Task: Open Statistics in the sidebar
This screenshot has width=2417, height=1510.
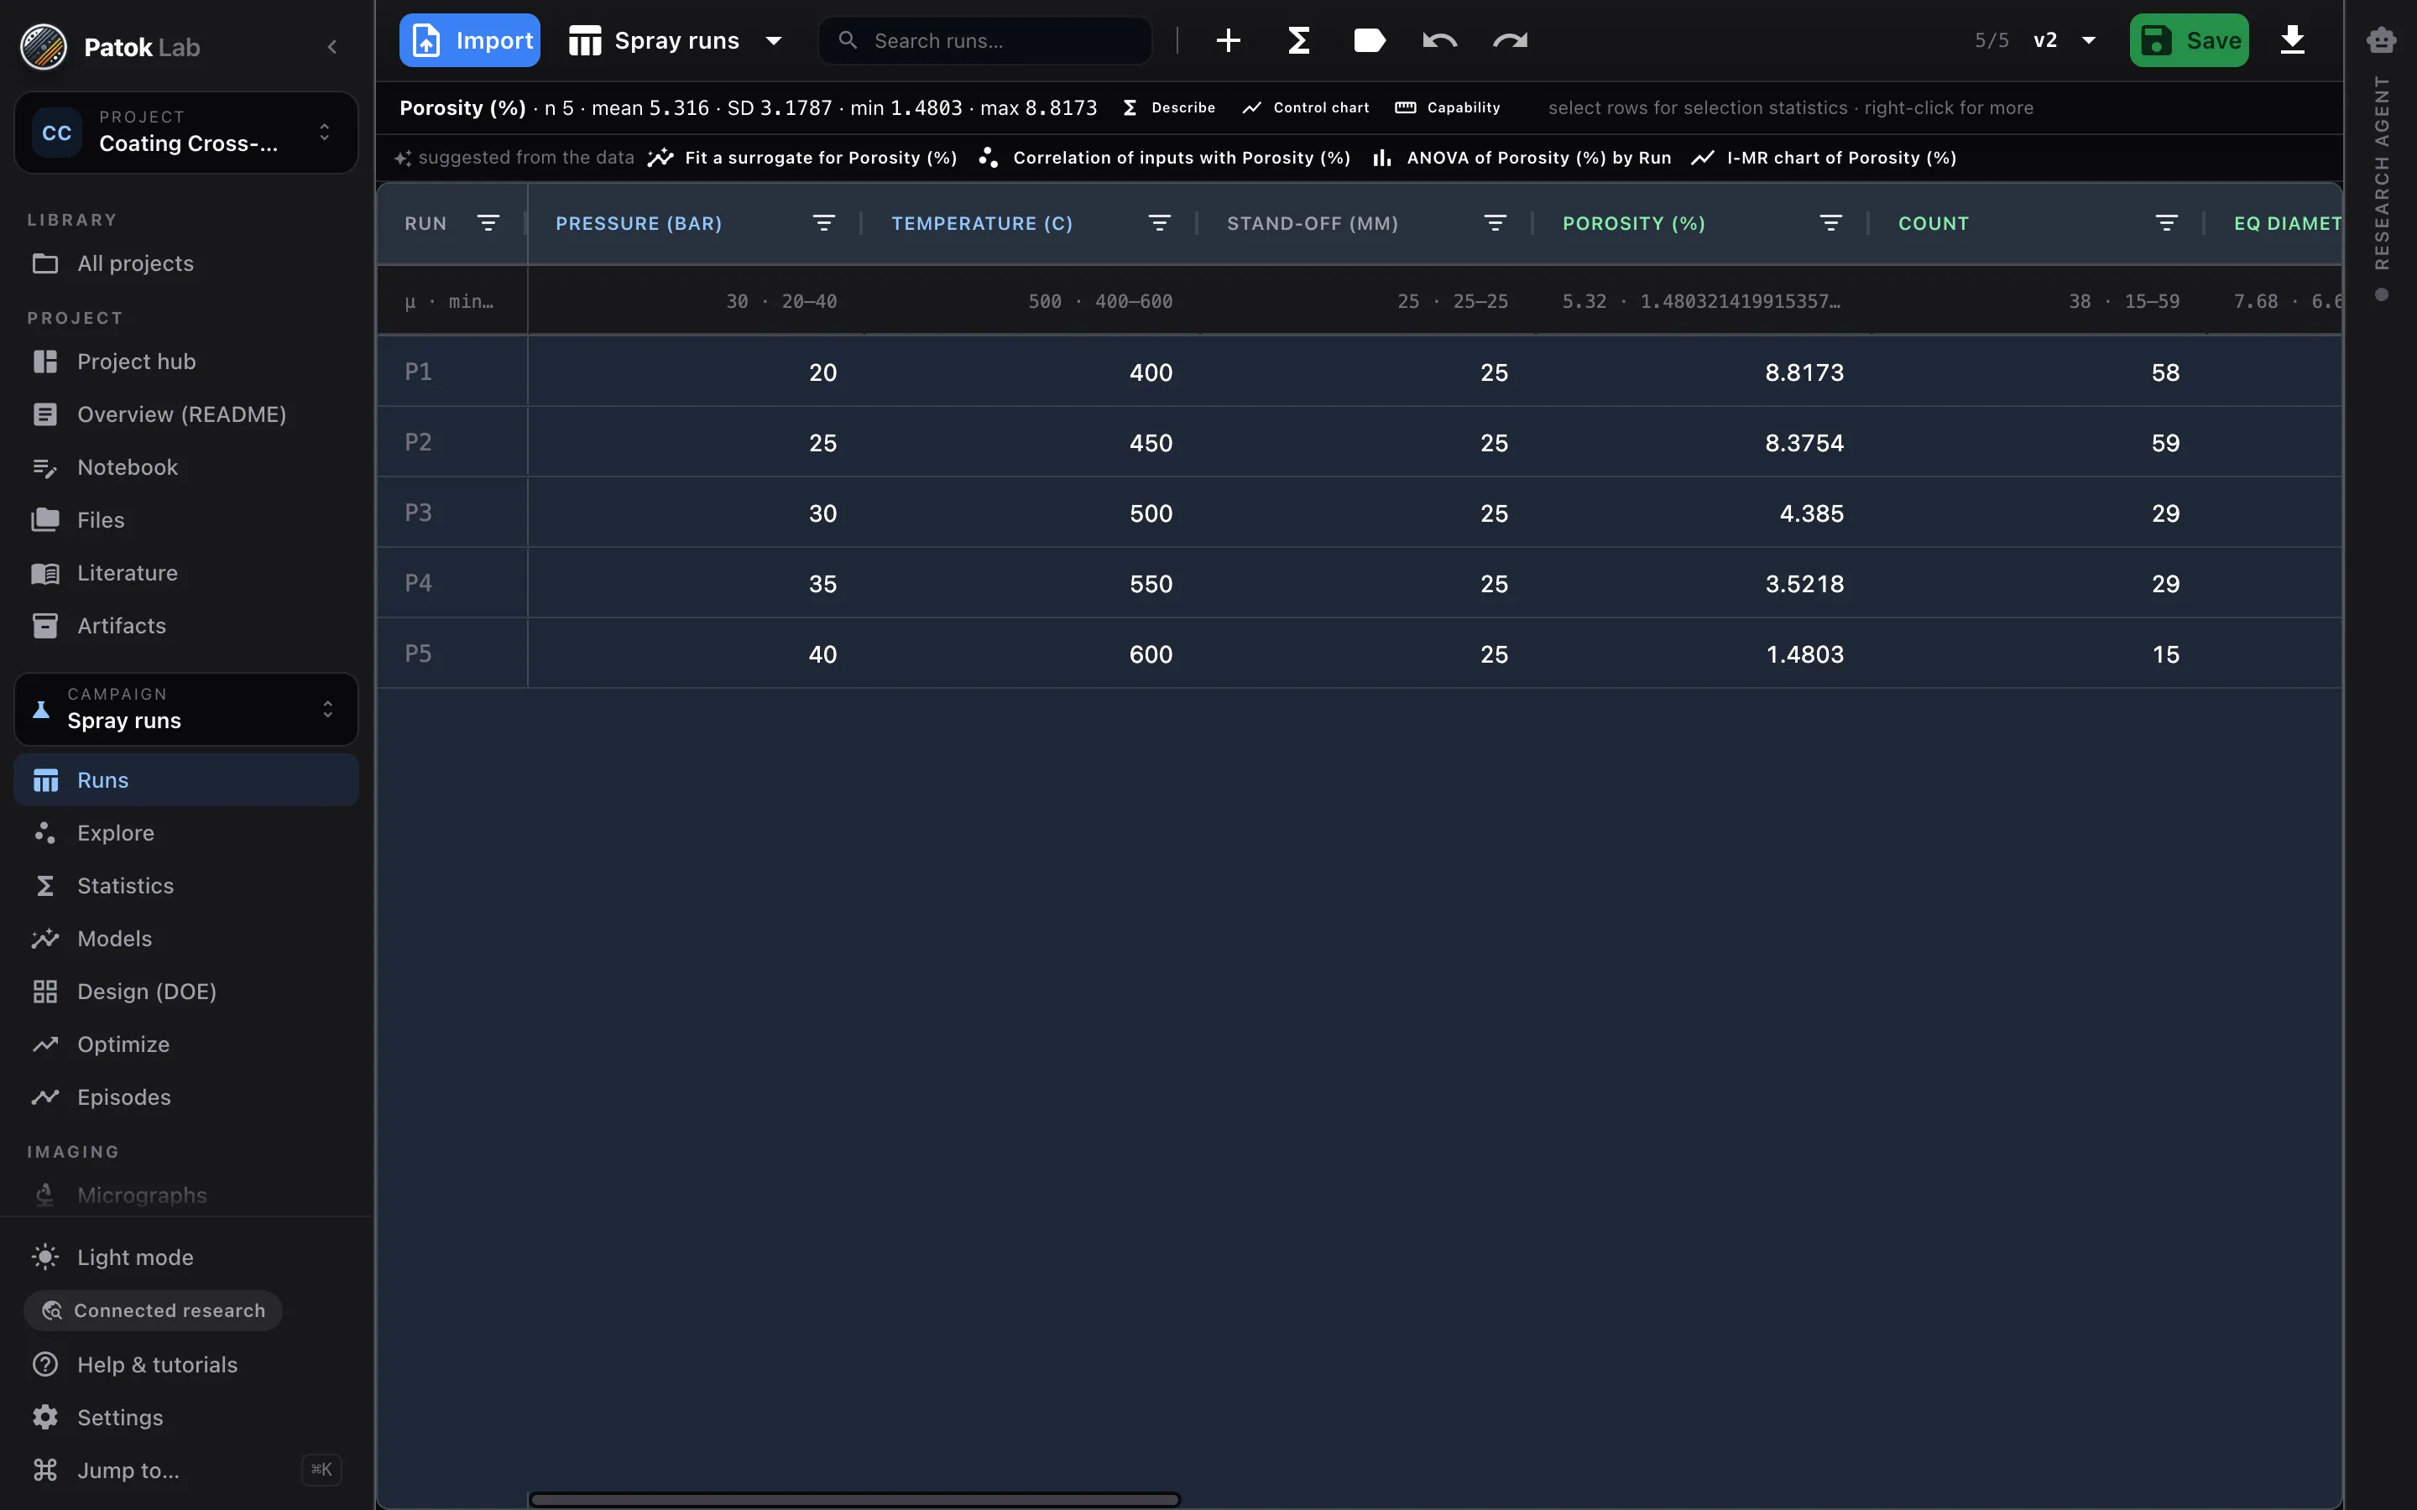Action: coord(185,886)
